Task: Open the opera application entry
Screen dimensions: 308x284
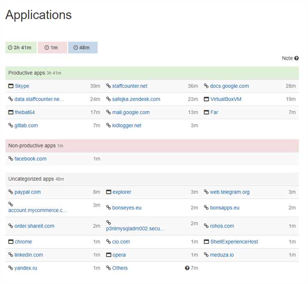Action: coord(119,255)
